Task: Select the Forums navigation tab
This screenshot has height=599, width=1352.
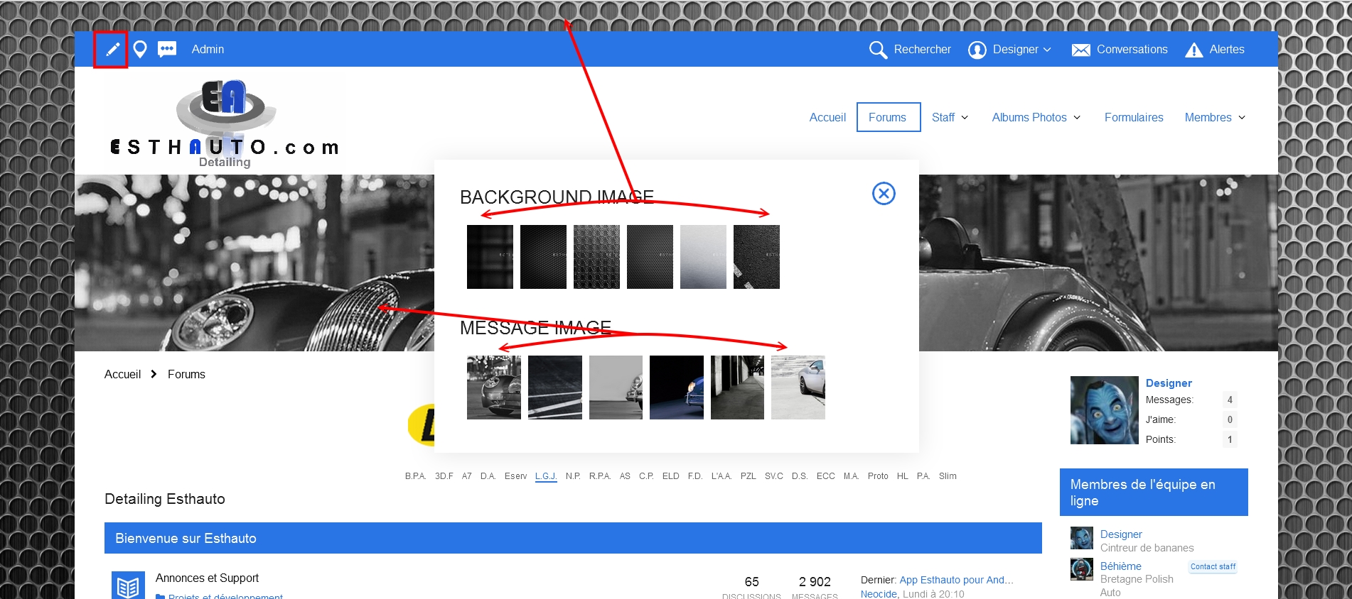Action: coord(888,117)
